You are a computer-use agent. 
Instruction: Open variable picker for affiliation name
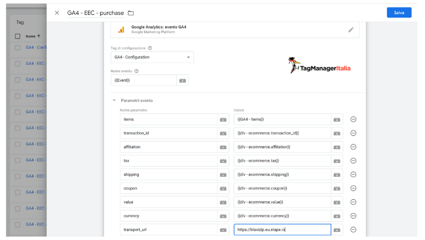(223, 147)
